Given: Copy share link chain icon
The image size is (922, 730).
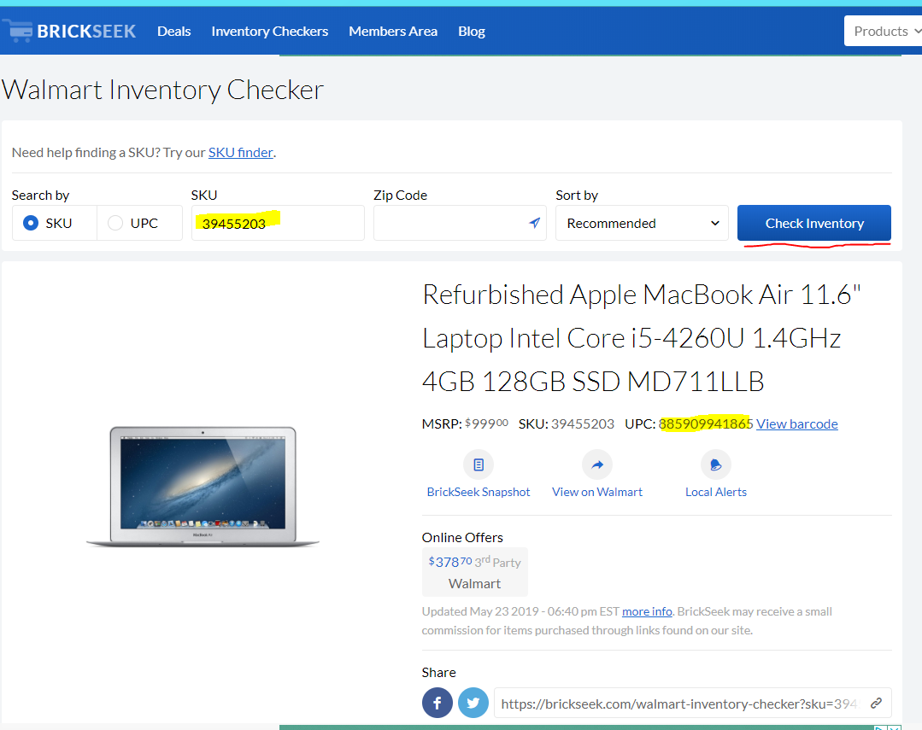Looking at the screenshot, I should [876, 703].
